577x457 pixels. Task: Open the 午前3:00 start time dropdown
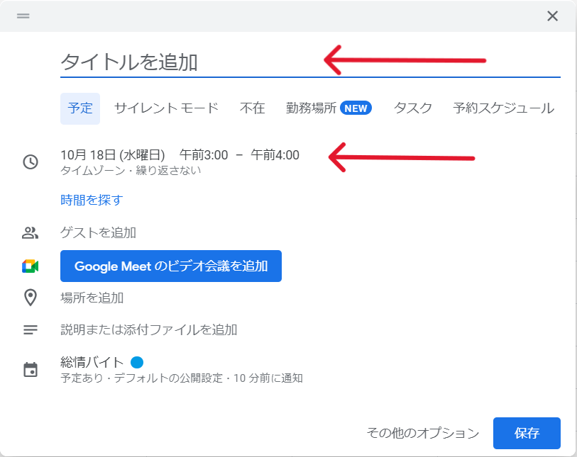[204, 155]
